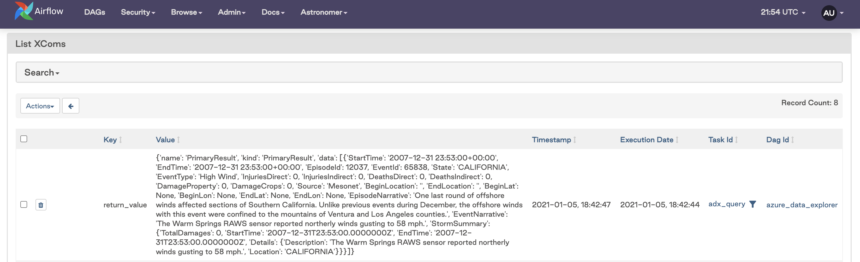
Task: Open the azure_data_explorer DAG link
Action: 802,205
